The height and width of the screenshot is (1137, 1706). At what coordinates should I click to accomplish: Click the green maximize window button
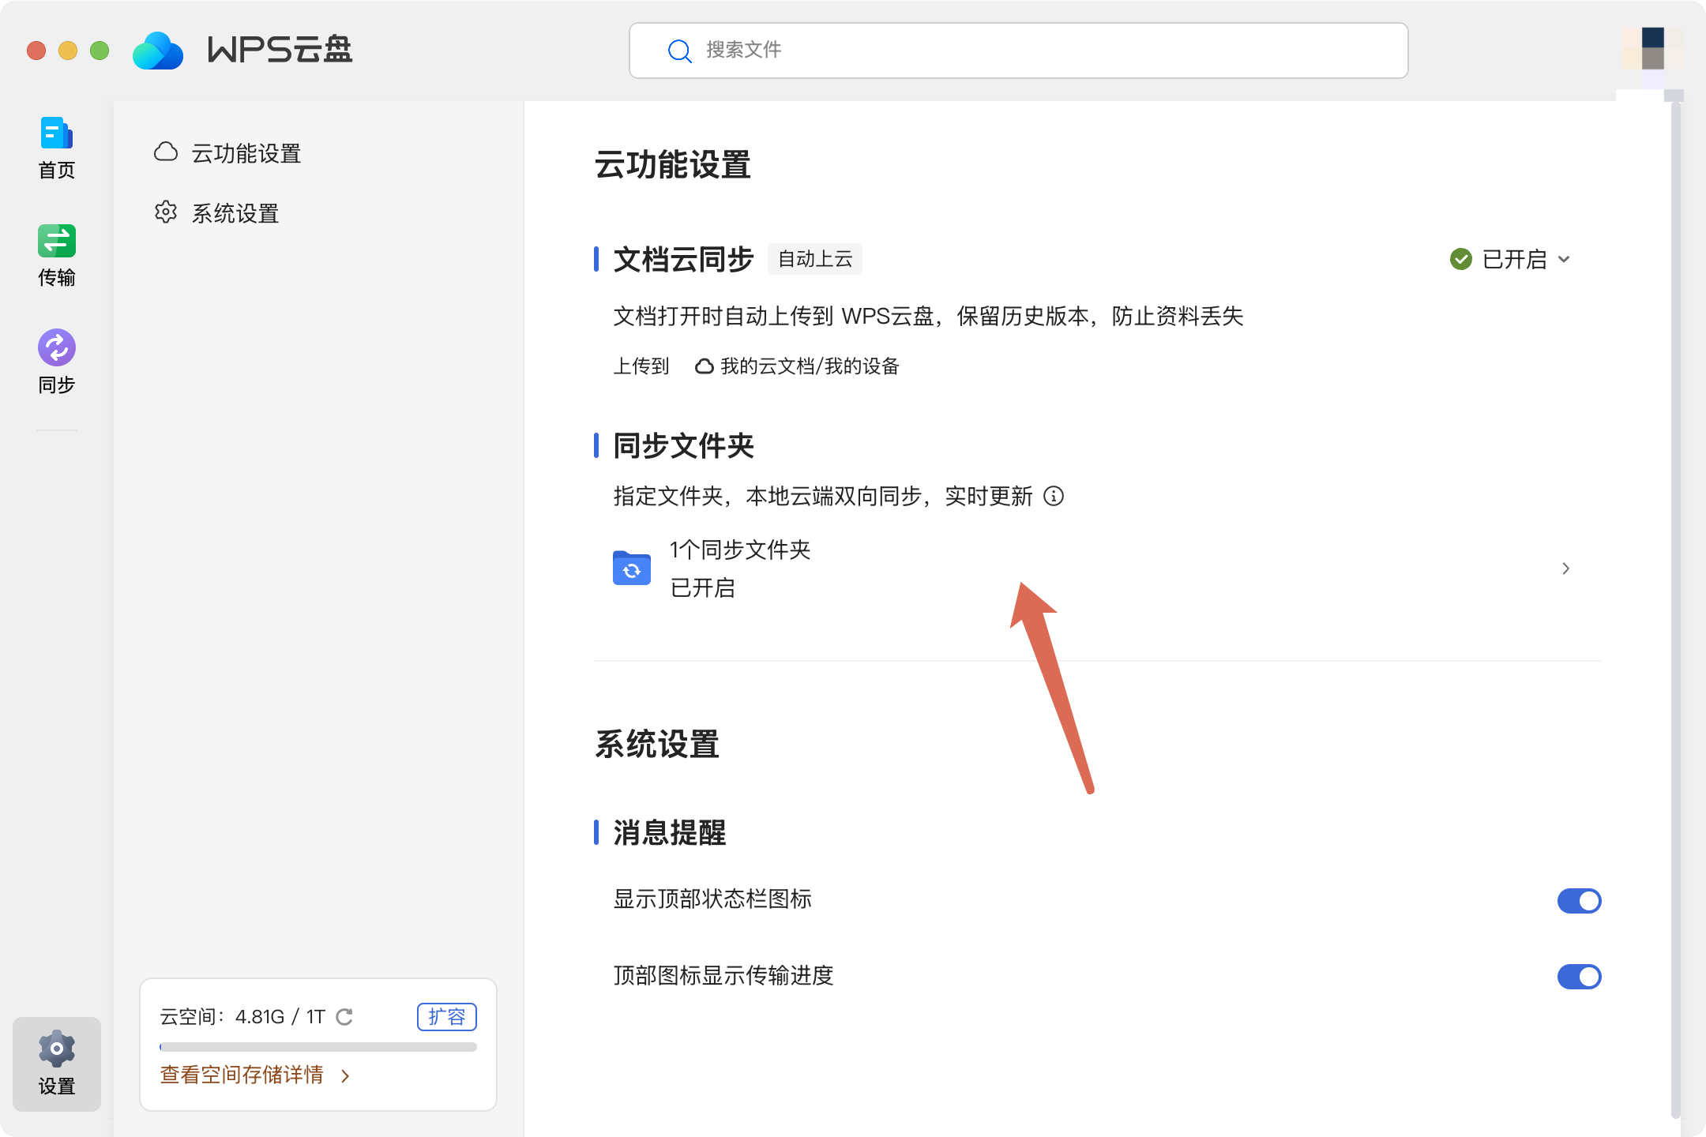pos(100,51)
